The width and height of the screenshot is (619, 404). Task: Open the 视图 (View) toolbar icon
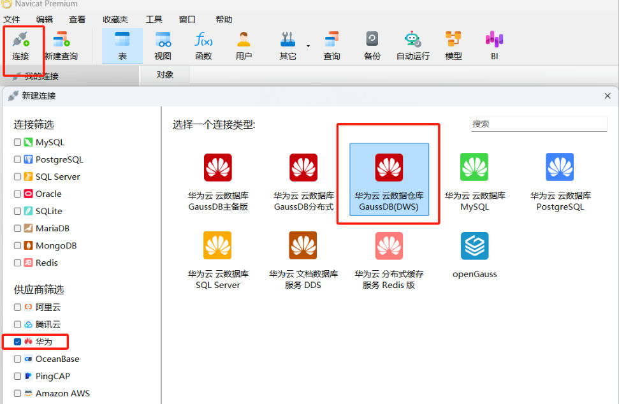[163, 46]
